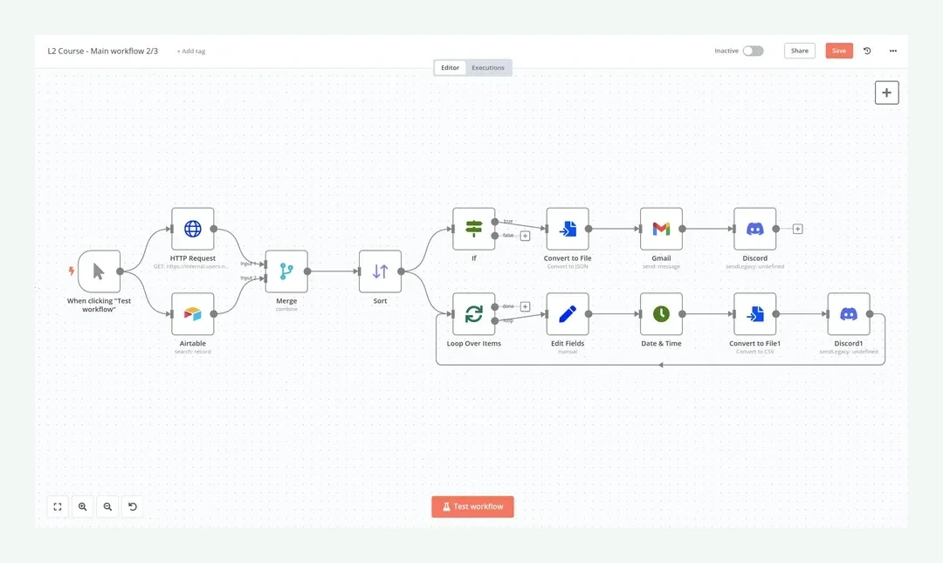Open the If node
The width and height of the screenshot is (943, 563).
[x=474, y=229]
